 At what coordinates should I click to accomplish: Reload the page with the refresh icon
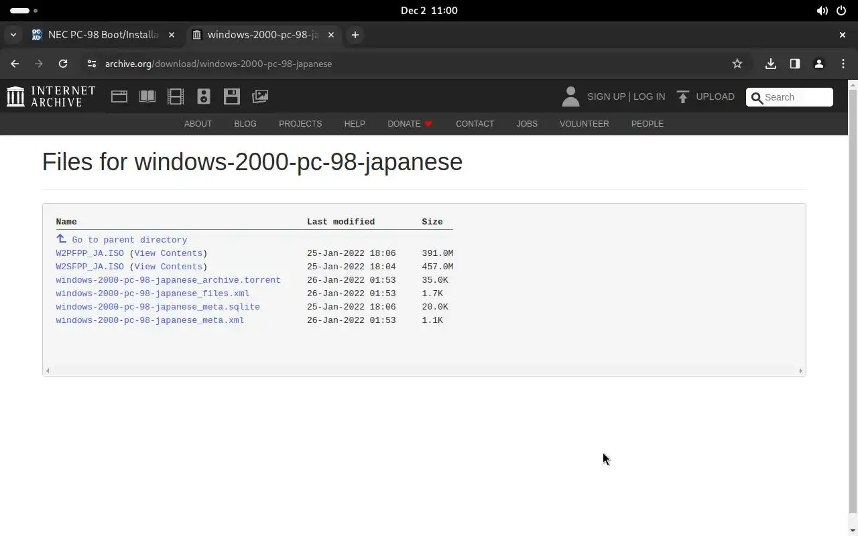pyautogui.click(x=63, y=64)
